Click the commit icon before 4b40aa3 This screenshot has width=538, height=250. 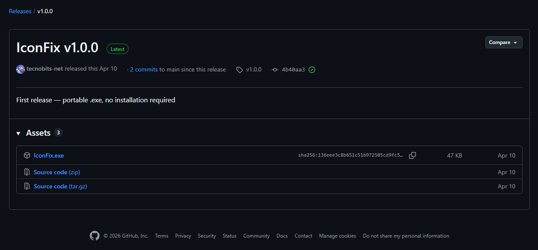tap(275, 70)
